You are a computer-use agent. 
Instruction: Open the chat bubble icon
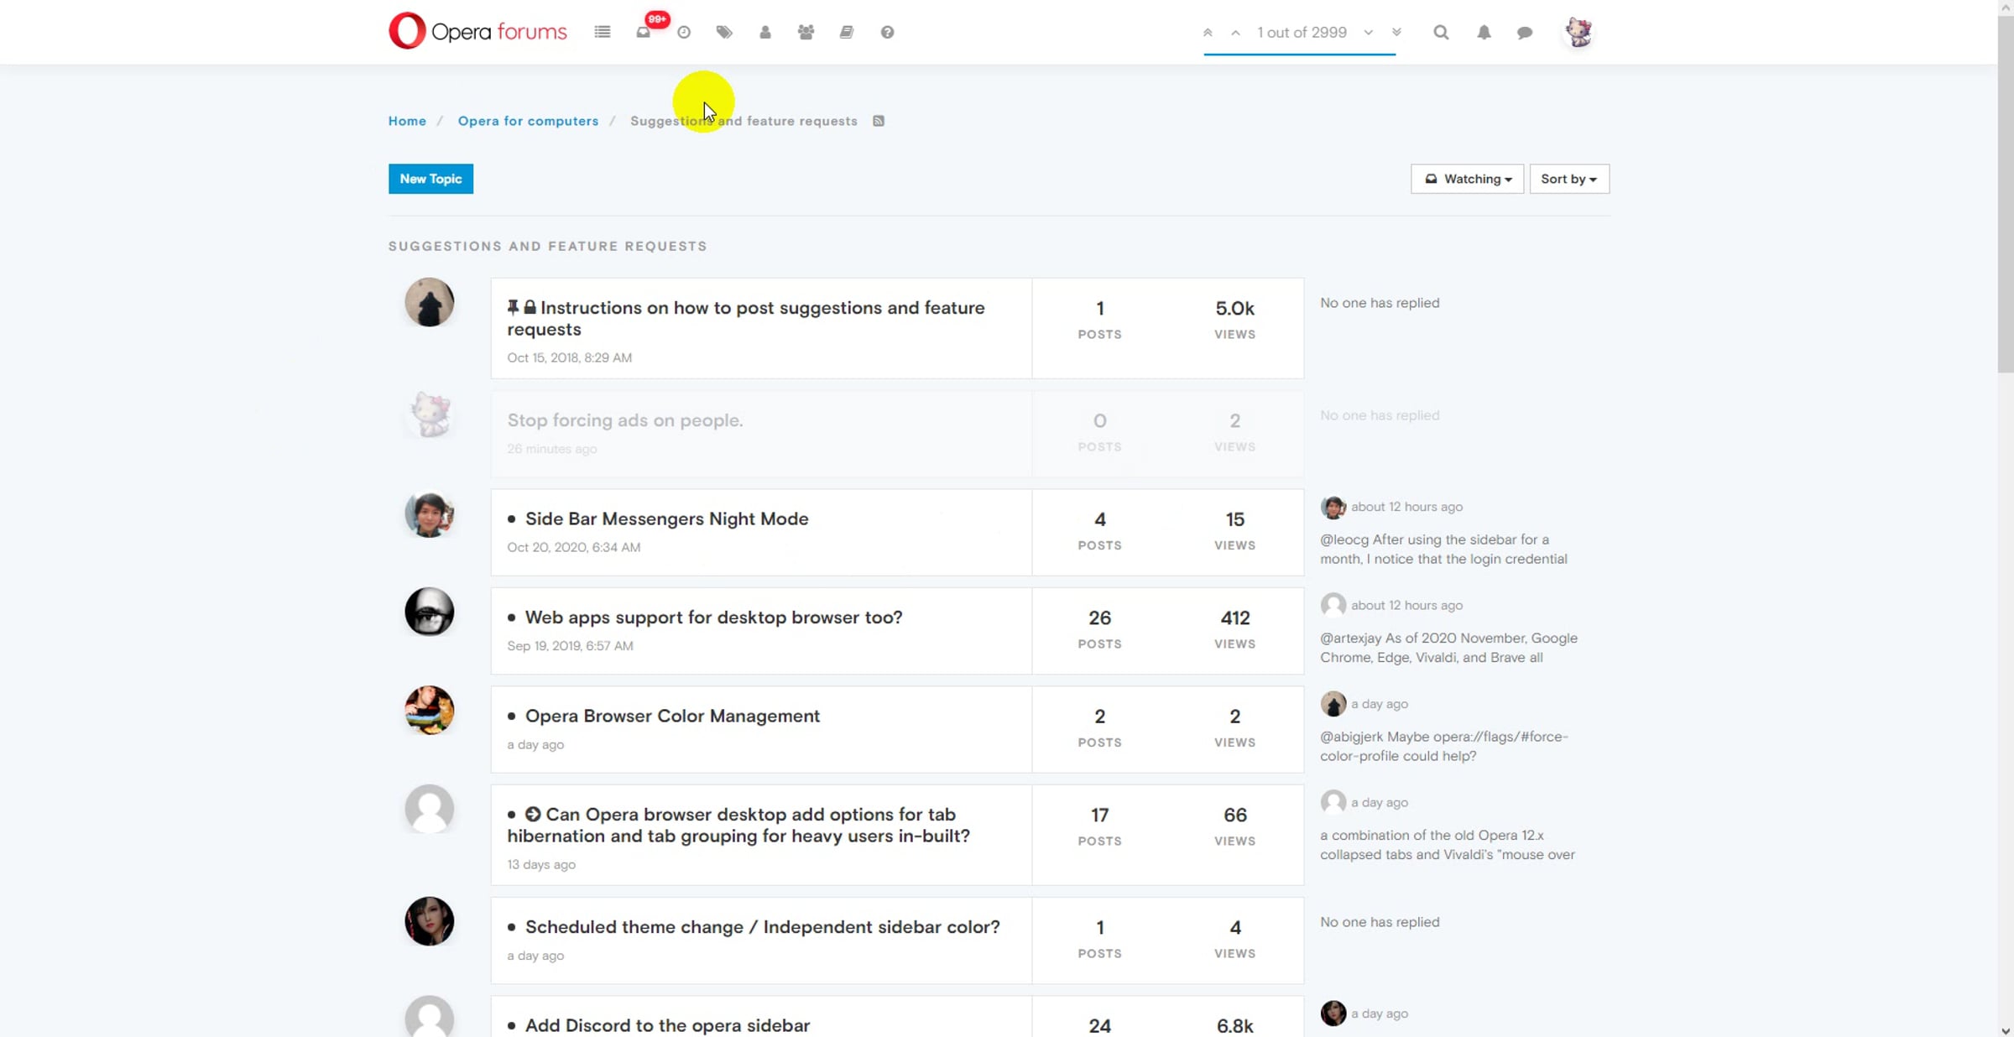pyautogui.click(x=1525, y=33)
